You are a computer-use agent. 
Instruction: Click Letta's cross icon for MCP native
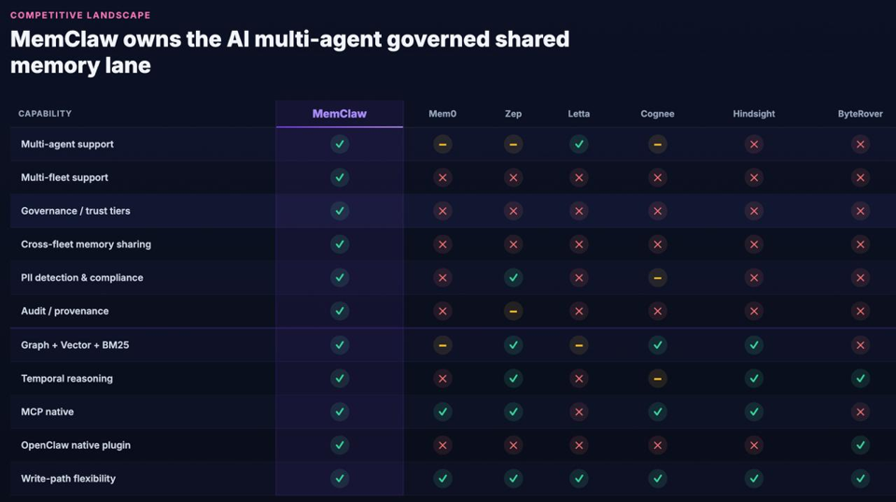(x=579, y=411)
